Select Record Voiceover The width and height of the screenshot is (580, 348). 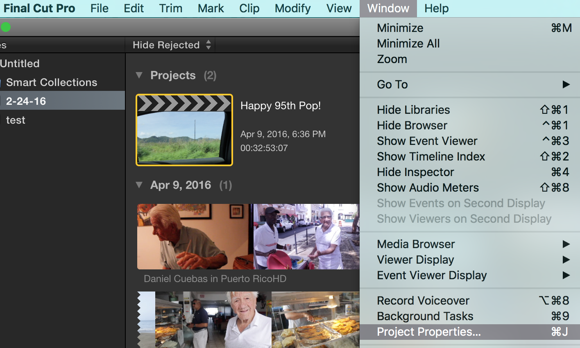click(x=470, y=301)
